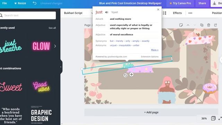The width and height of the screenshot is (222, 125).
Task: Add the Who needs a boyfriend quote
Action: (x=11, y=116)
